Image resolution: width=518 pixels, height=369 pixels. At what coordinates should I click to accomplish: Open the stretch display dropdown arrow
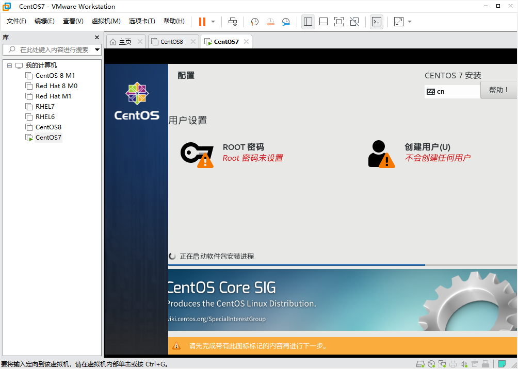(x=410, y=22)
